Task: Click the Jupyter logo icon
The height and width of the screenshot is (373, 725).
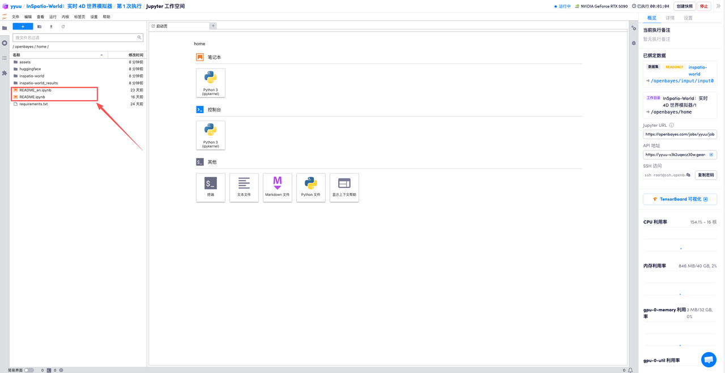Action: (5, 17)
